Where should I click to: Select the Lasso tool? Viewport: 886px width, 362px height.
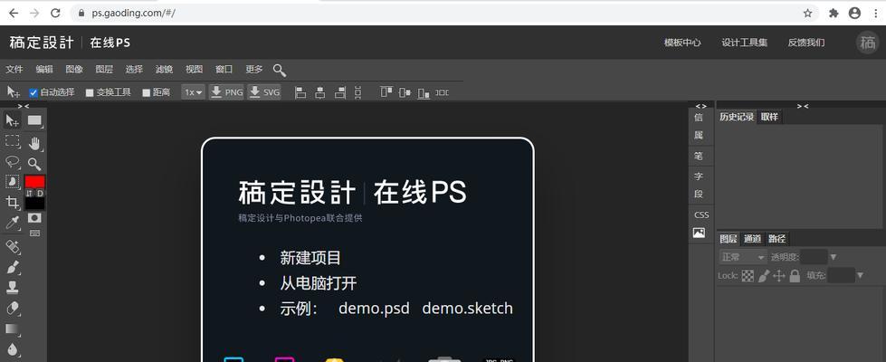coord(13,161)
